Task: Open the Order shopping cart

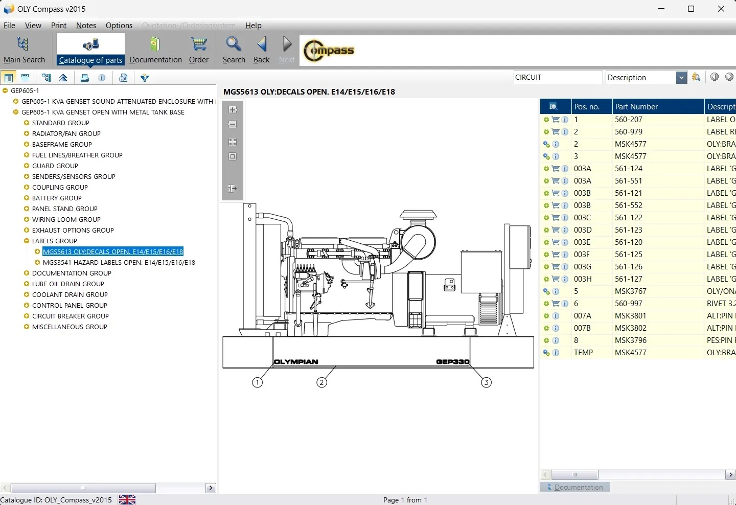Action: tap(198, 50)
